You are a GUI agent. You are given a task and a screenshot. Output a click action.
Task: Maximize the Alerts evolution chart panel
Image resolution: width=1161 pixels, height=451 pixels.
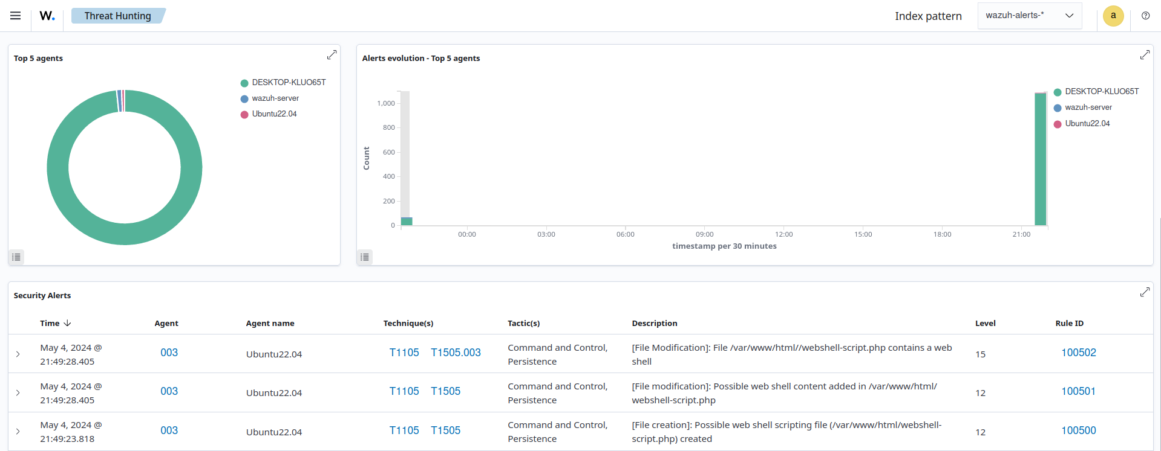[x=1145, y=55]
